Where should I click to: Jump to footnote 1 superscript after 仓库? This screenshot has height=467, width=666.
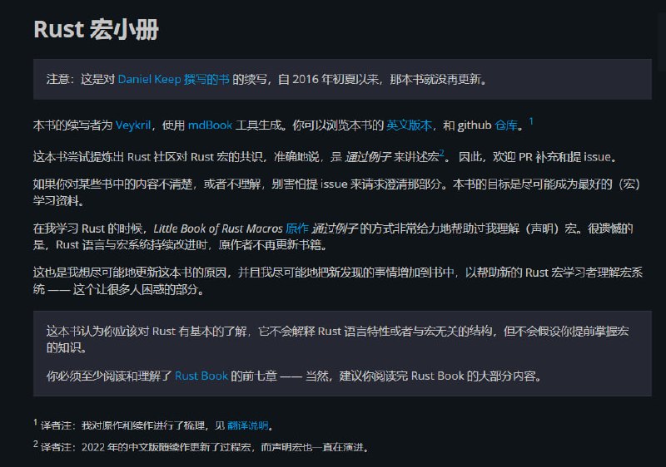tap(531, 122)
